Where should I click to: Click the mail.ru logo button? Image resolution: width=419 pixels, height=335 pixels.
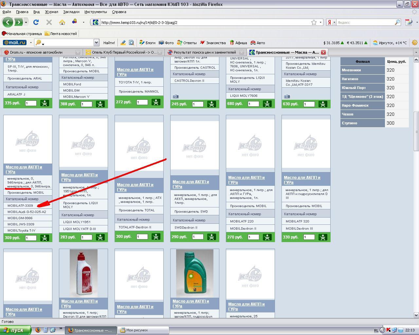tap(15, 43)
